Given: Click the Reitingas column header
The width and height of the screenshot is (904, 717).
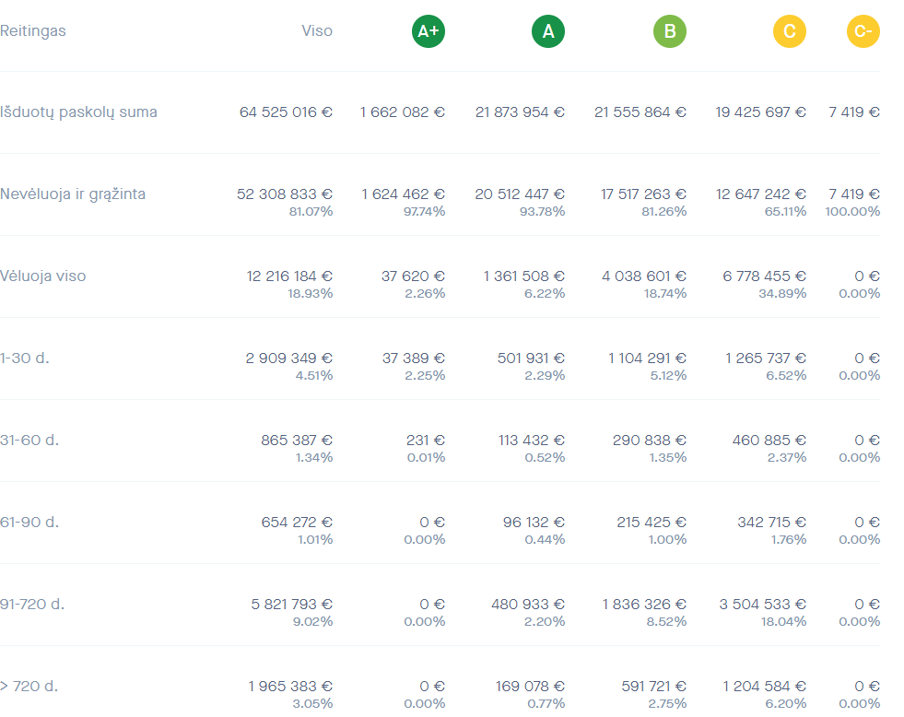Looking at the screenshot, I should point(33,30).
